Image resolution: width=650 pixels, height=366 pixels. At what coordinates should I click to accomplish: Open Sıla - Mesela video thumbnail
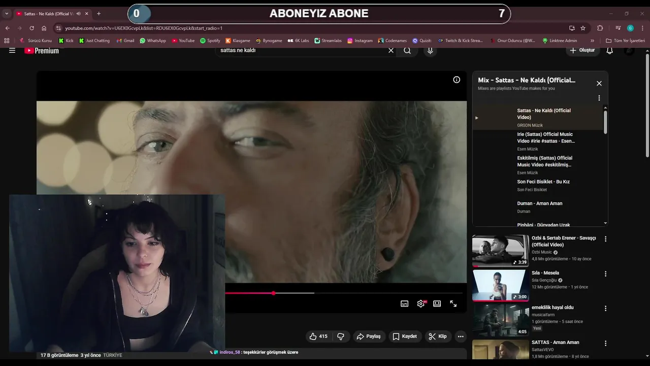pyautogui.click(x=501, y=285)
